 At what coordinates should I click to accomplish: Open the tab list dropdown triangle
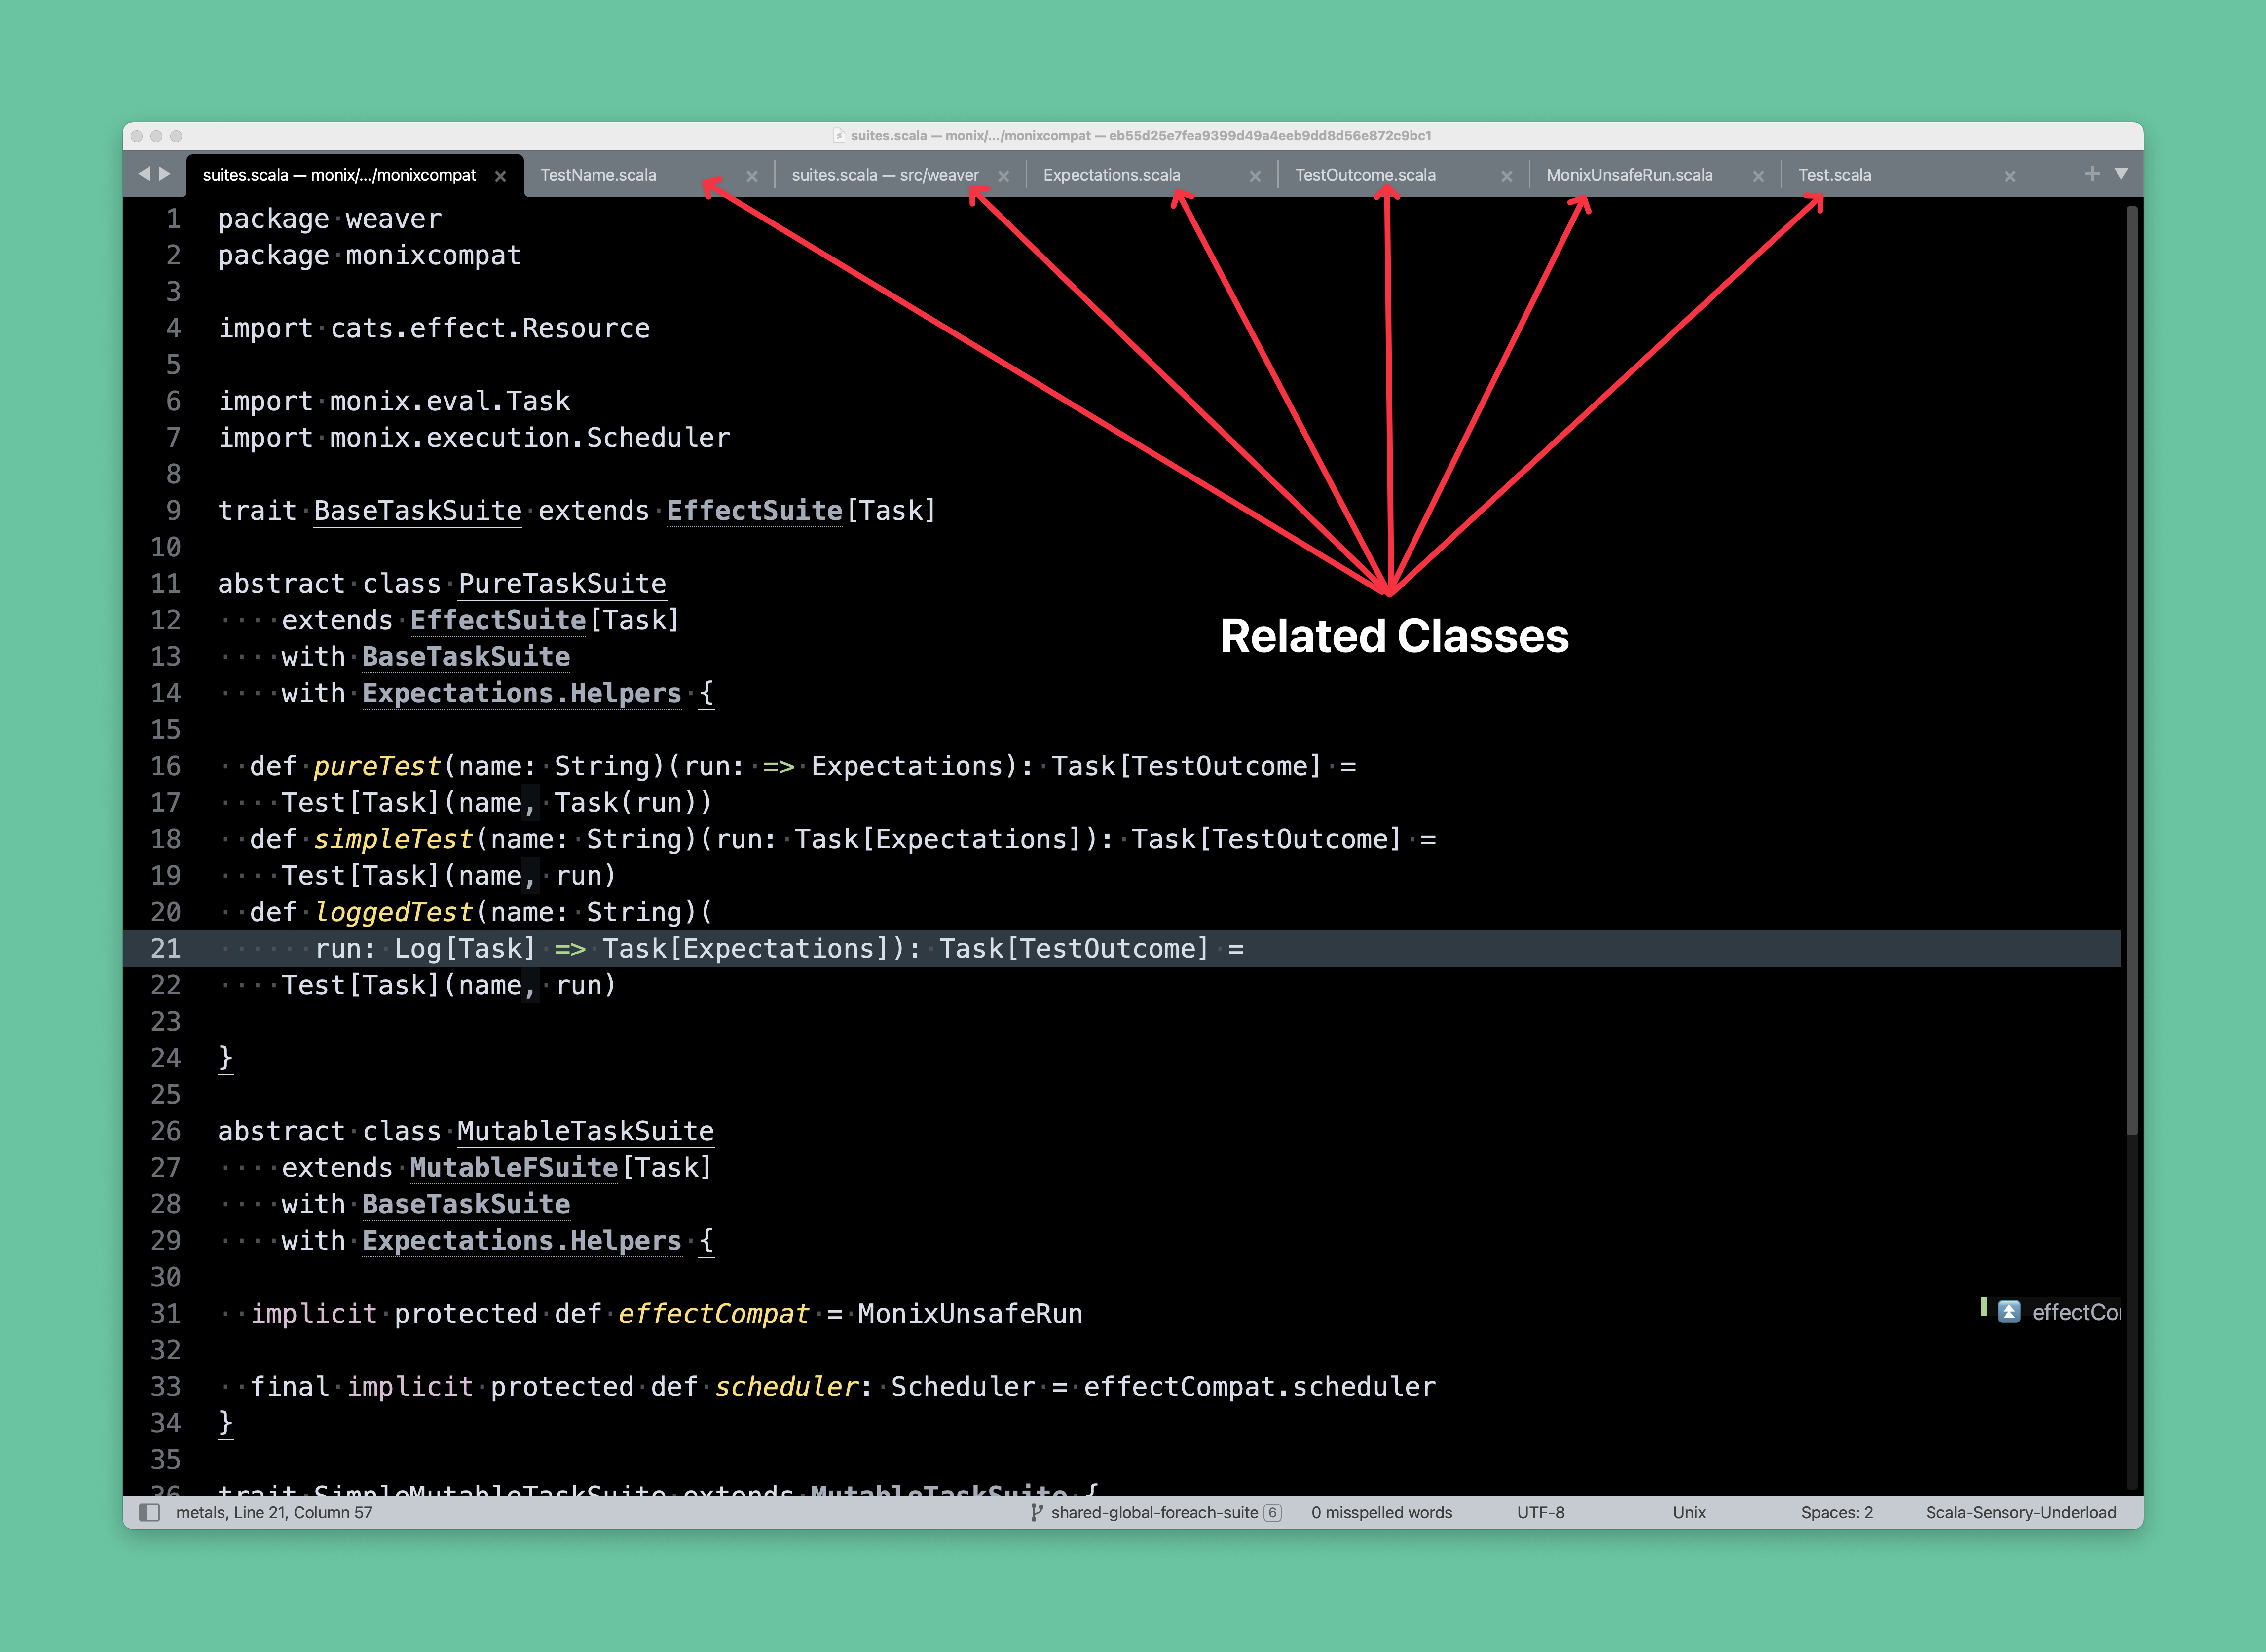point(2121,174)
